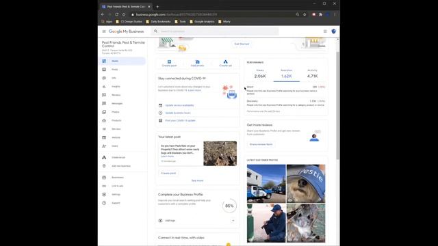
Task: Click the Google My Business logo
Action: 126,31
